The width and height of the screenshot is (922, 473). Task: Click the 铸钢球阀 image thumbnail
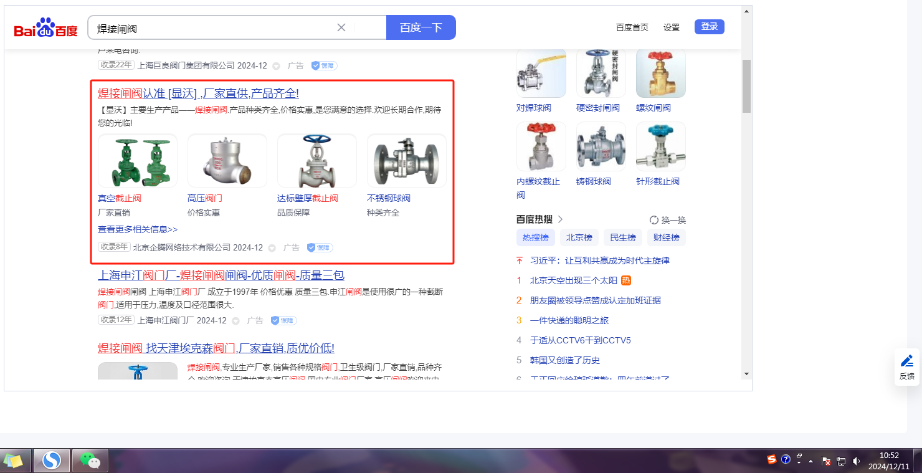(x=601, y=146)
